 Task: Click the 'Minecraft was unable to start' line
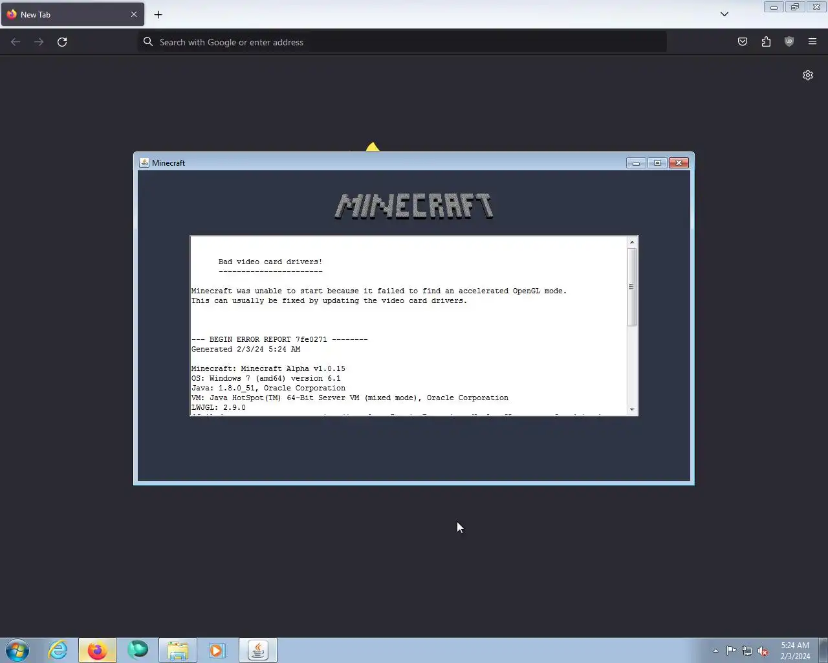[x=379, y=291]
